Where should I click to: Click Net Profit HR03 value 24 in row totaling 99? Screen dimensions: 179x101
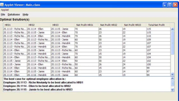pyautogui.click(x=134, y=68)
